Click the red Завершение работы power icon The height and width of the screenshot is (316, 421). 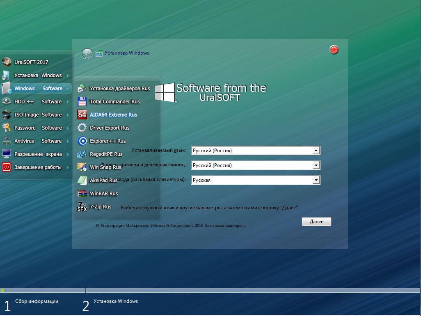click(7, 167)
